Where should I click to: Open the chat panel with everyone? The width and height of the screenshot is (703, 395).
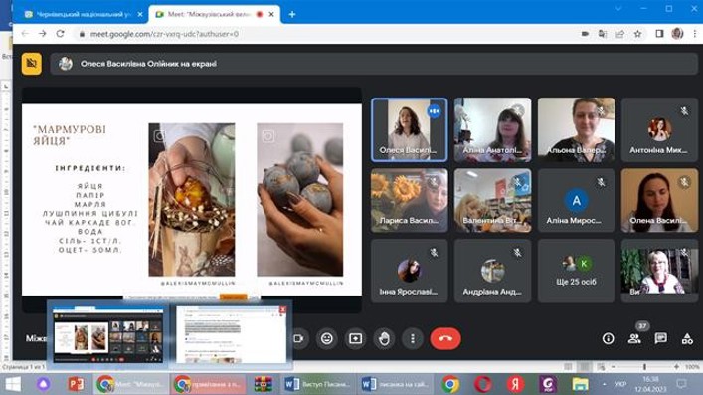pyautogui.click(x=661, y=338)
